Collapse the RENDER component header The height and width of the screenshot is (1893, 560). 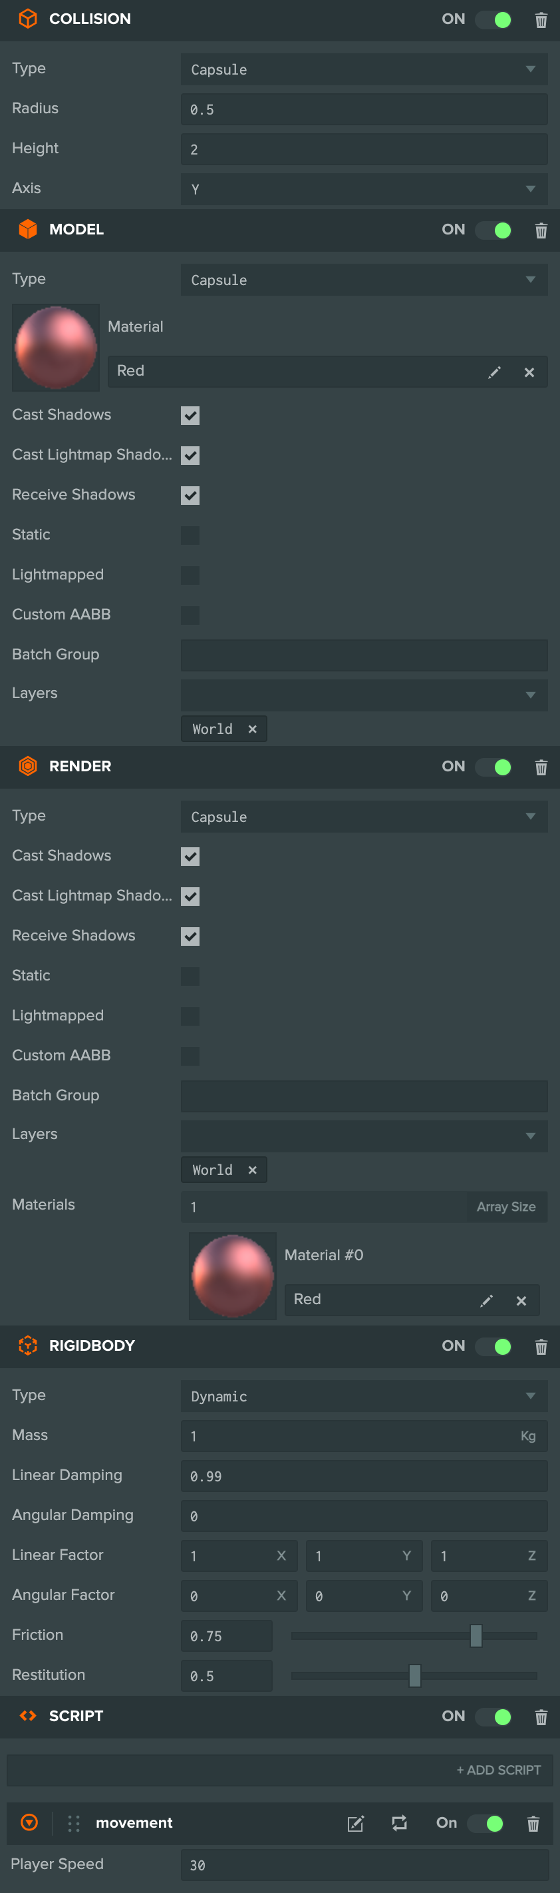pyautogui.click(x=80, y=767)
